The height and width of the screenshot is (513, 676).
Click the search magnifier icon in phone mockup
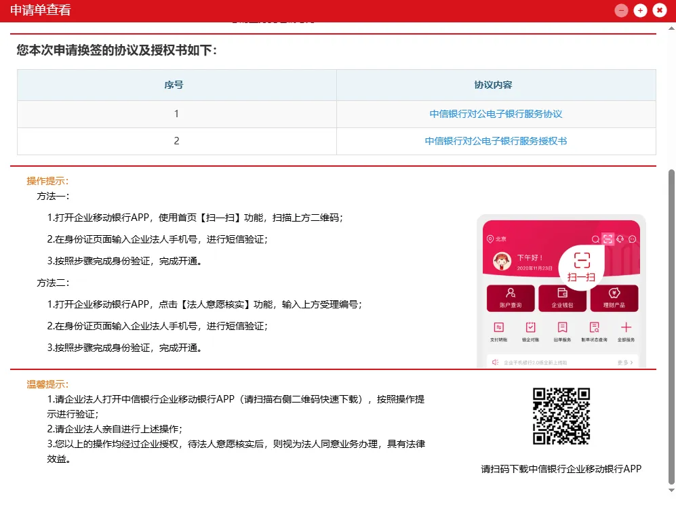(x=595, y=239)
